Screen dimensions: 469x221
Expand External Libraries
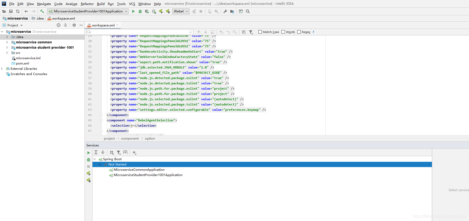2,69
